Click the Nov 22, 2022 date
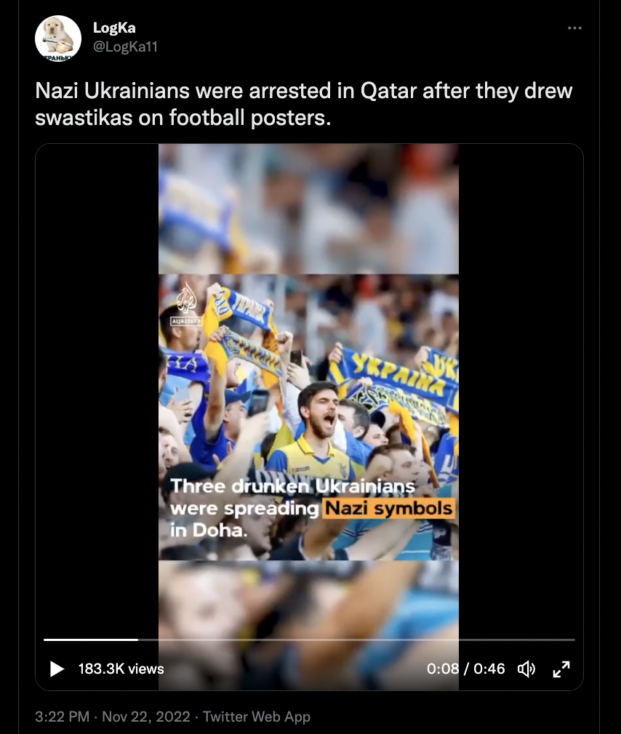 pos(146,717)
